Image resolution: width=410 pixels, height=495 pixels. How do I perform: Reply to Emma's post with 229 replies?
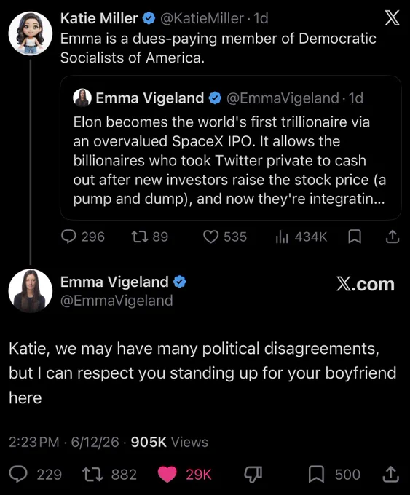[18, 474]
